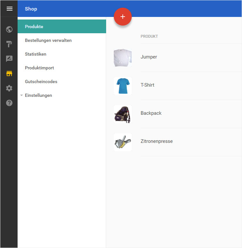Click the Zitronenpresse product thumbnail

click(123, 142)
